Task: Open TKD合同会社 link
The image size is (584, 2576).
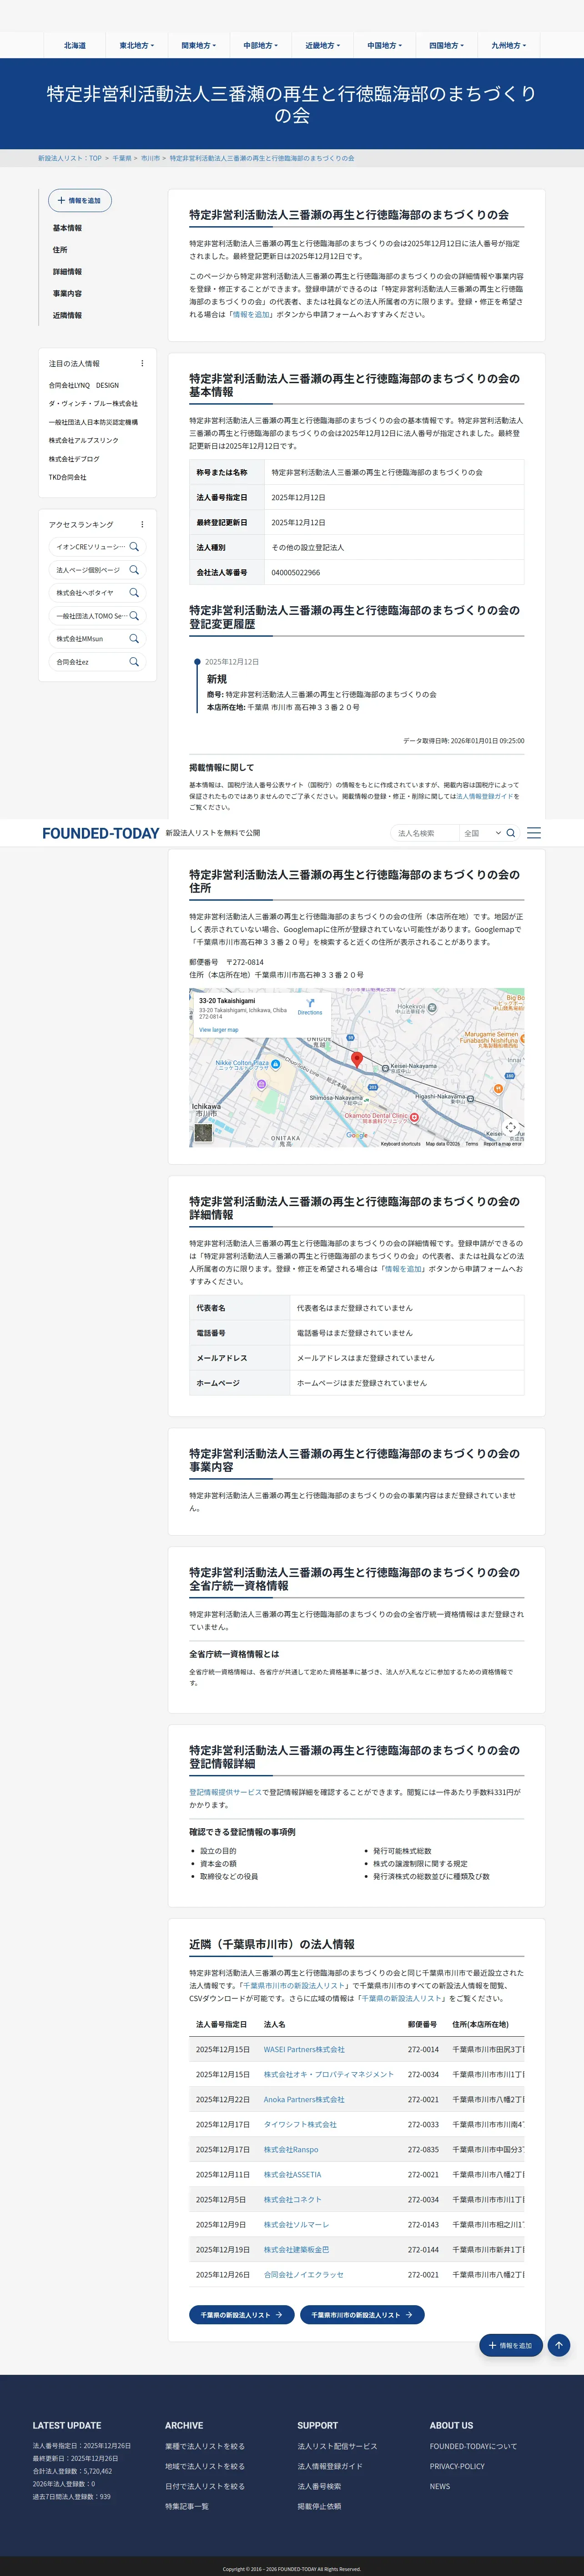Action: point(68,478)
